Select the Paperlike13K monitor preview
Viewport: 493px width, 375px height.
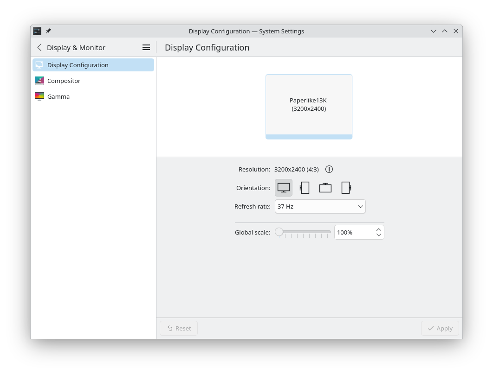pos(309,107)
